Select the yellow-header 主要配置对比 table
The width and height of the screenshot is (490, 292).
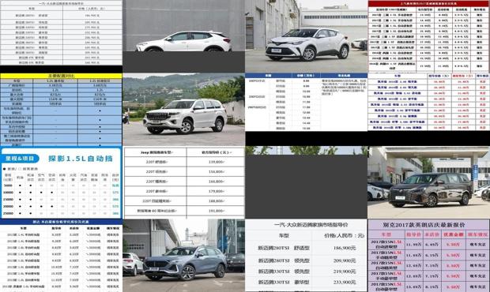[x=62, y=110]
